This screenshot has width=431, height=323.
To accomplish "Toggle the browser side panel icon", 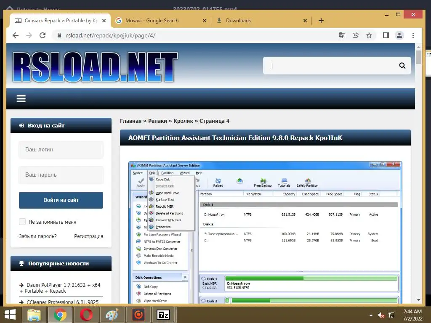I will pyautogui.click(x=386, y=35).
